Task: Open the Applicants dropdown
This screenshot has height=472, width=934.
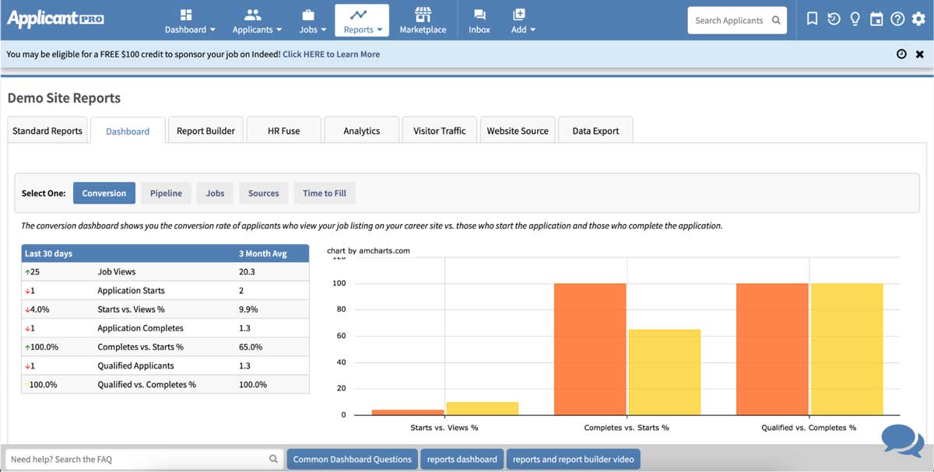Action: coord(256,19)
